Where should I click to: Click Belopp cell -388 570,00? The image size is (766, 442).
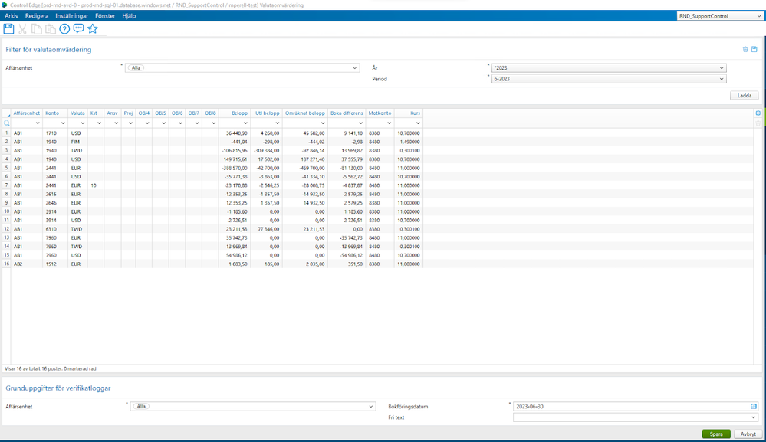pyautogui.click(x=235, y=169)
